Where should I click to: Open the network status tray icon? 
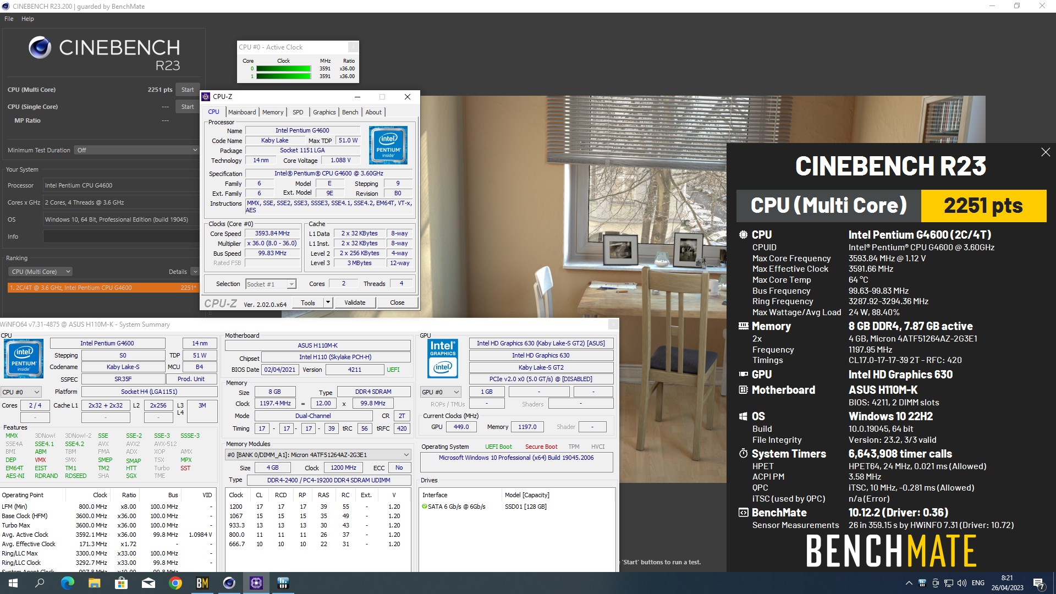(x=949, y=583)
